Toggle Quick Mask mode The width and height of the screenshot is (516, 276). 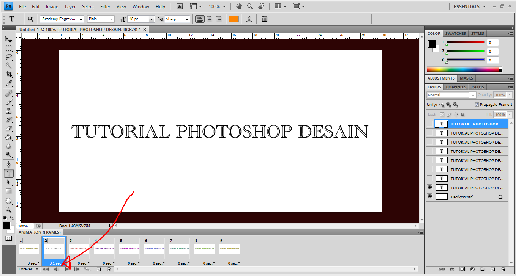(8, 238)
